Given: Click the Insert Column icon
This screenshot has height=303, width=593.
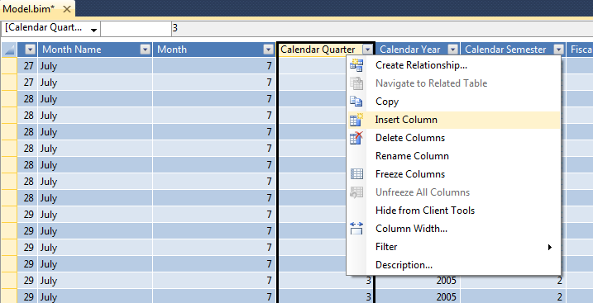Looking at the screenshot, I should pos(356,120).
